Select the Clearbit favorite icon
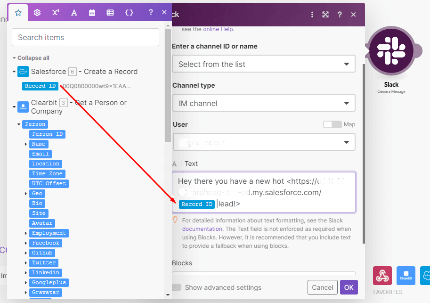 [406, 276]
